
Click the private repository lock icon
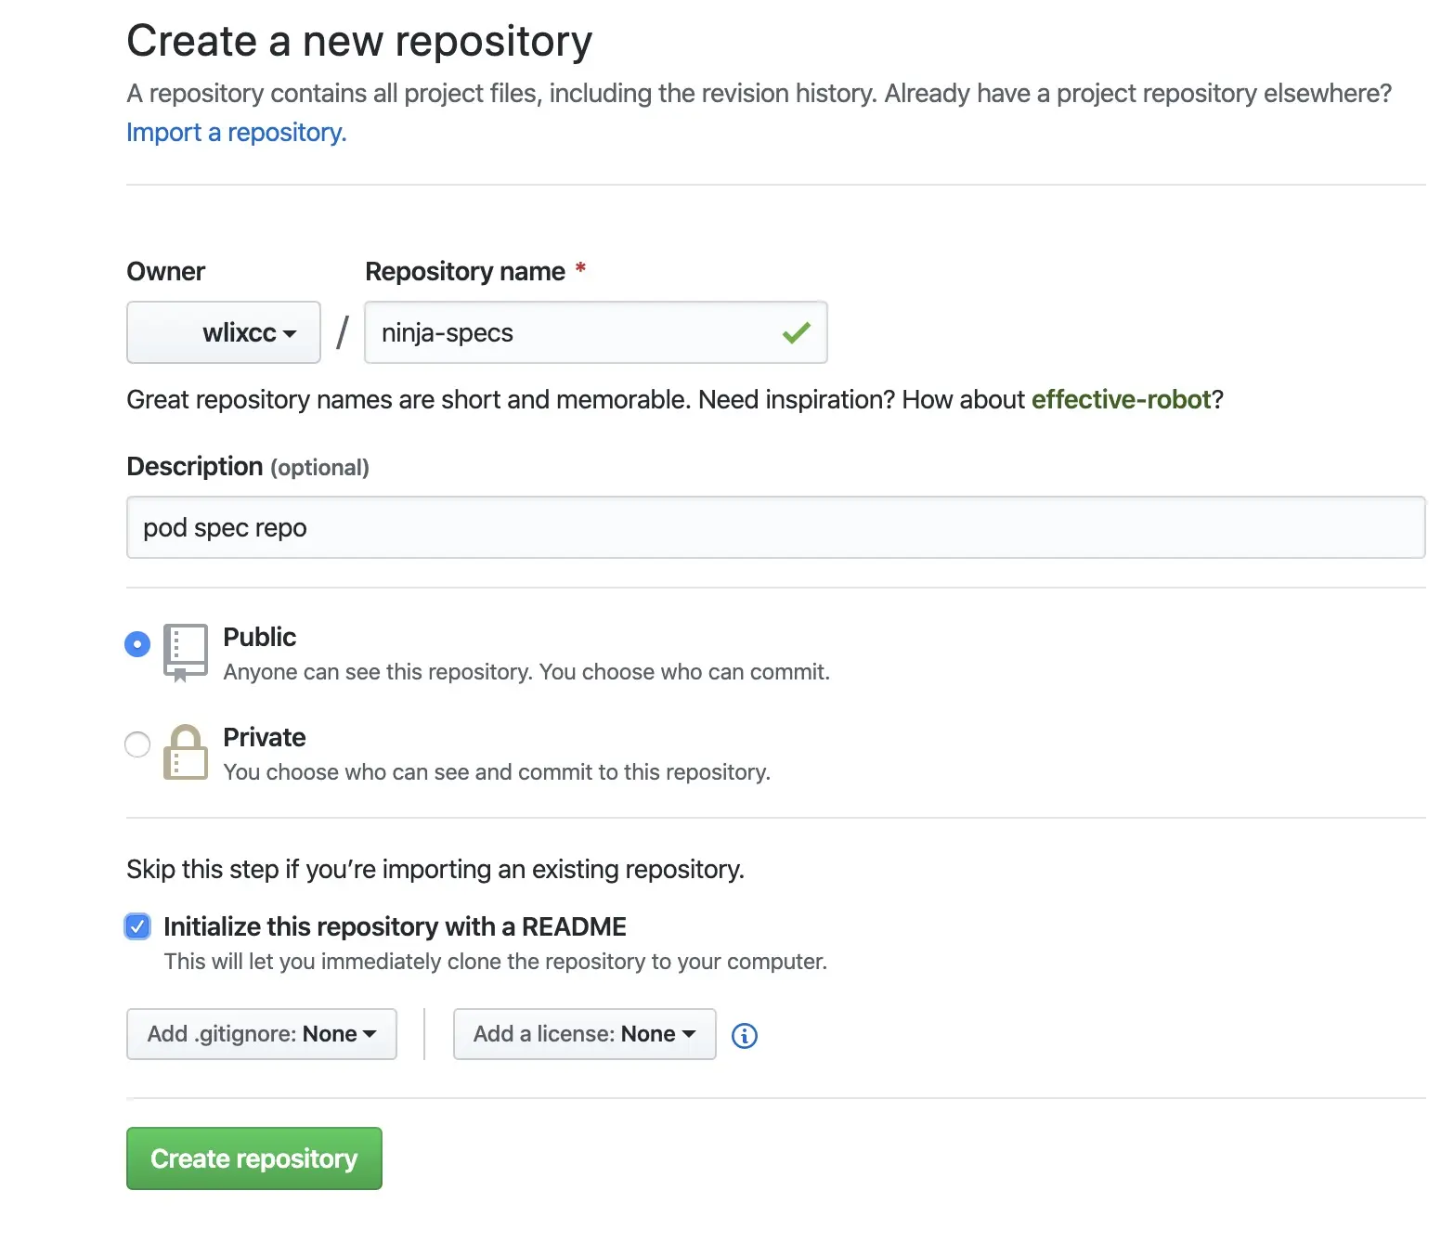pos(186,752)
